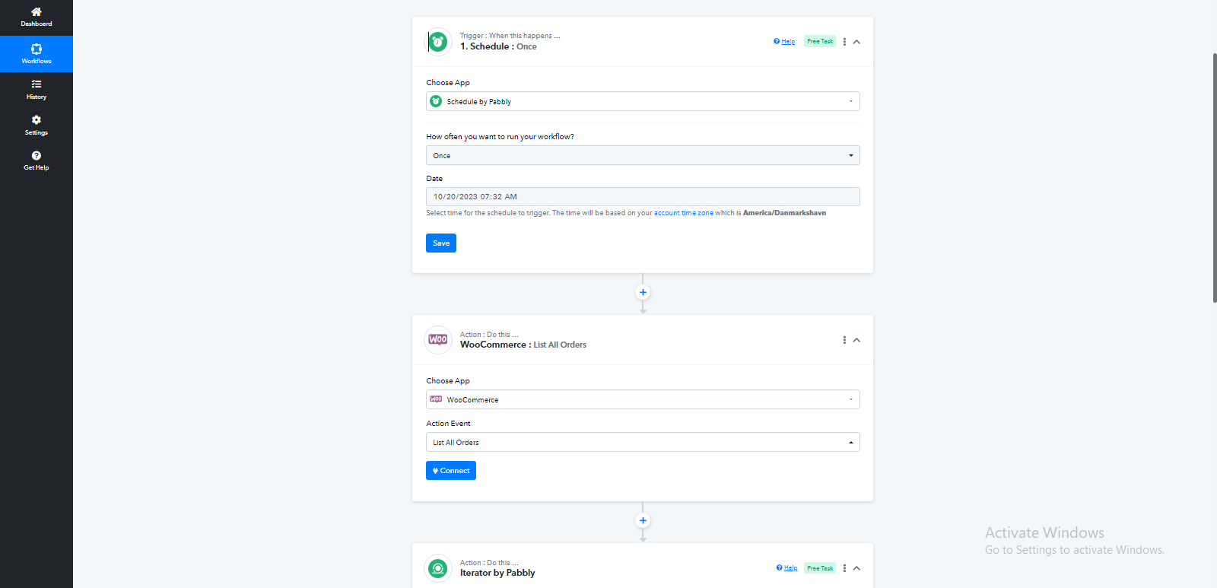
Task: Collapse the Iterator by Pabbly step
Action: 857,568
